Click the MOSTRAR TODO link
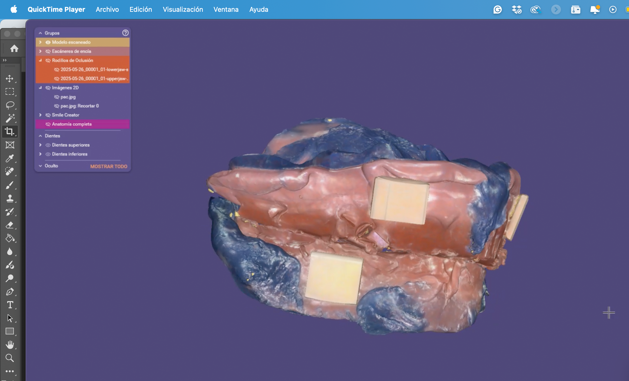Screen dimensions: 629x381 [109, 166]
